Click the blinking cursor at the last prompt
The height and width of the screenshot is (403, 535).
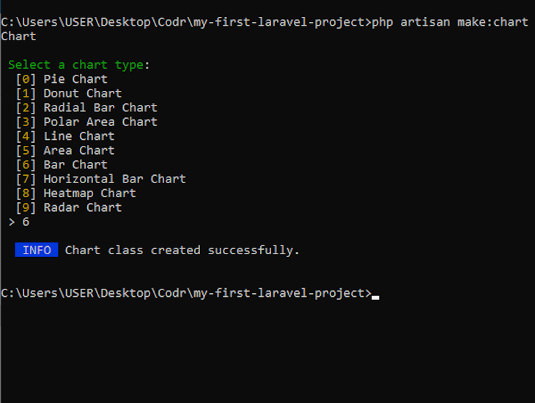pyautogui.click(x=375, y=296)
